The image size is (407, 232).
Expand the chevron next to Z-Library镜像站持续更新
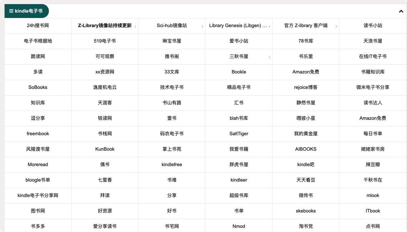pos(135,26)
